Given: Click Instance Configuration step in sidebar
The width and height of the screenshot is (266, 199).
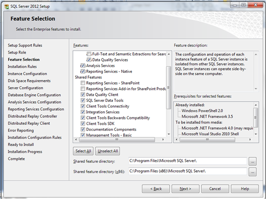Looking at the screenshot, I should [27, 74].
